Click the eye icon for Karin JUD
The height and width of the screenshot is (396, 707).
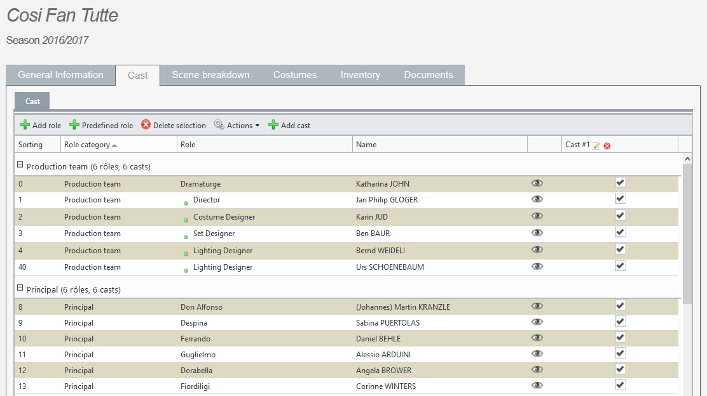coord(537,216)
